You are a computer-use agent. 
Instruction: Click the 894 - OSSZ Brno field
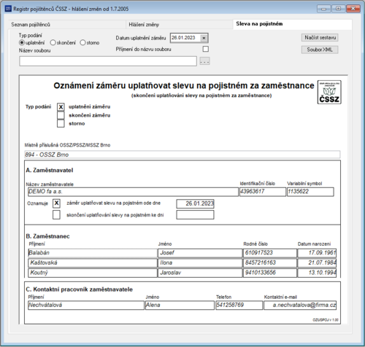pyautogui.click(x=182, y=155)
